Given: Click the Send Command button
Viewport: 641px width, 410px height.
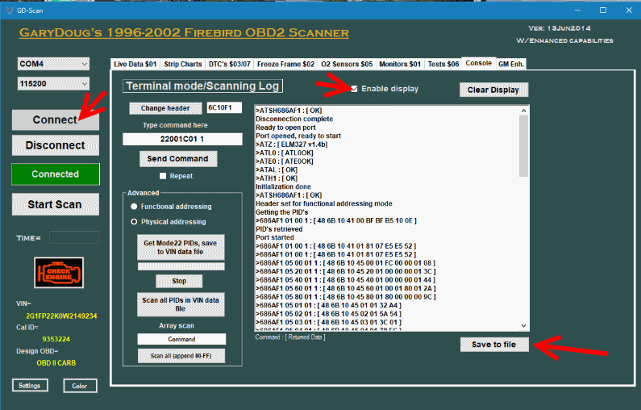Looking at the screenshot, I should 177,159.
